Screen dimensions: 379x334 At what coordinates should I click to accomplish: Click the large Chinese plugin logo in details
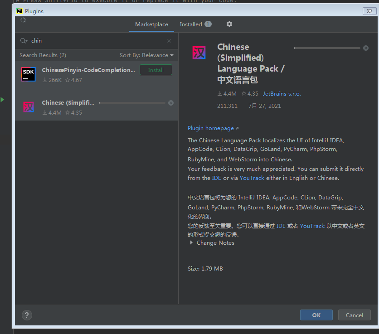pyautogui.click(x=199, y=53)
